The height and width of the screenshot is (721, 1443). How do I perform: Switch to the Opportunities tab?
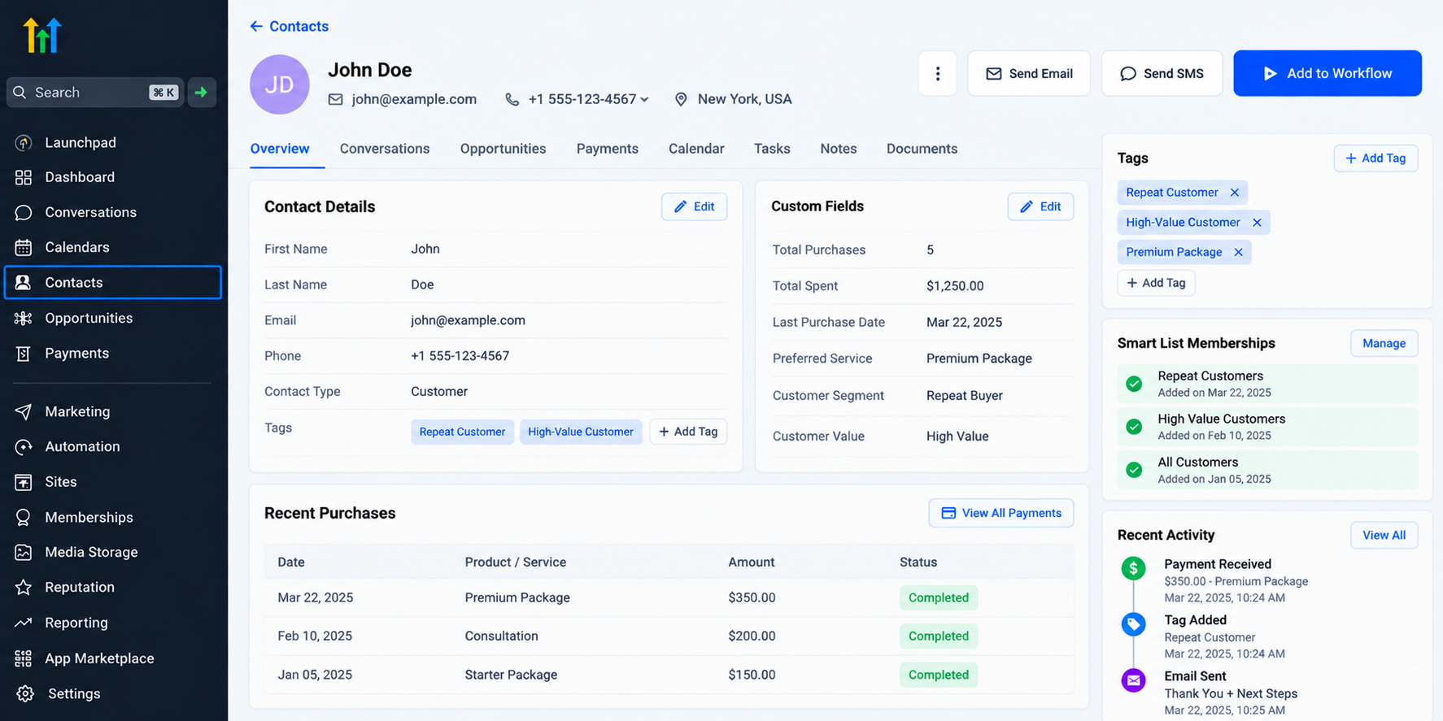tap(503, 149)
